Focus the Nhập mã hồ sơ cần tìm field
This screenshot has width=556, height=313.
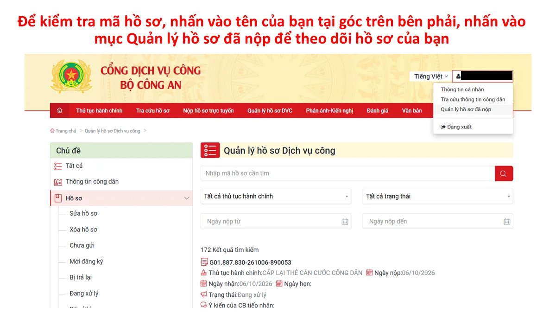(x=348, y=173)
